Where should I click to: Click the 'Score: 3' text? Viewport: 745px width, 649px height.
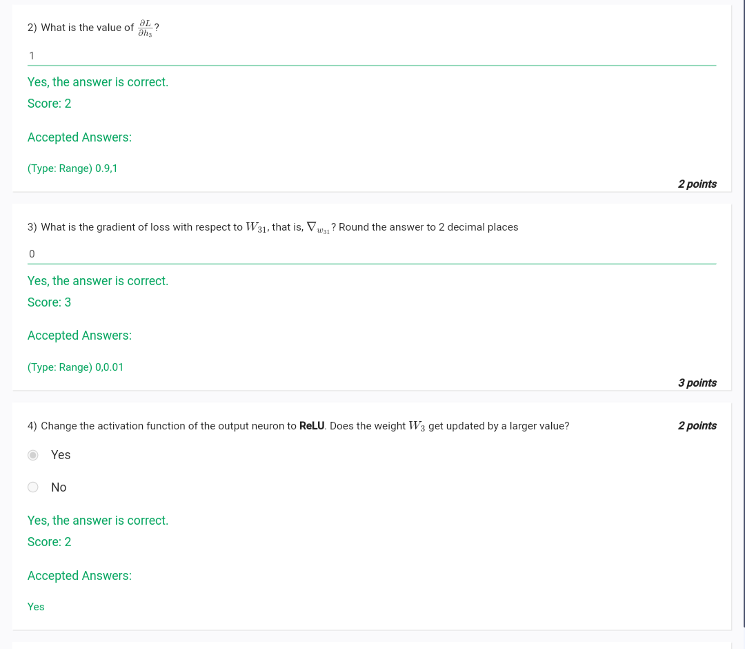(x=50, y=302)
